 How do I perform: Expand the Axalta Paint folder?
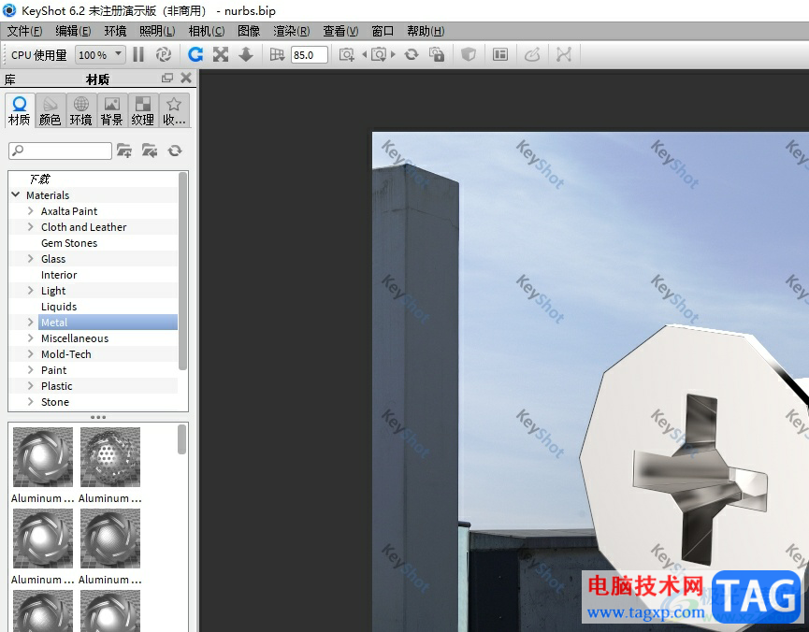click(31, 211)
